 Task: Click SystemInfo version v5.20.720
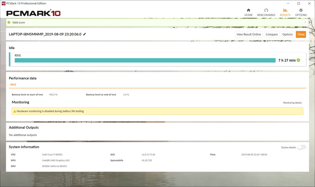click(147, 161)
